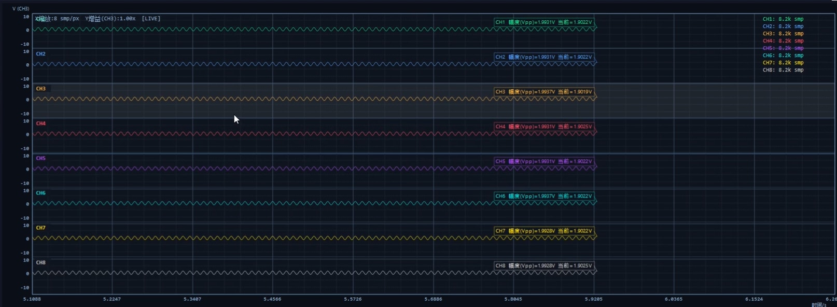Select the CH8 Vpp measurement tag
Screen dimensions: 837x307
pos(543,266)
